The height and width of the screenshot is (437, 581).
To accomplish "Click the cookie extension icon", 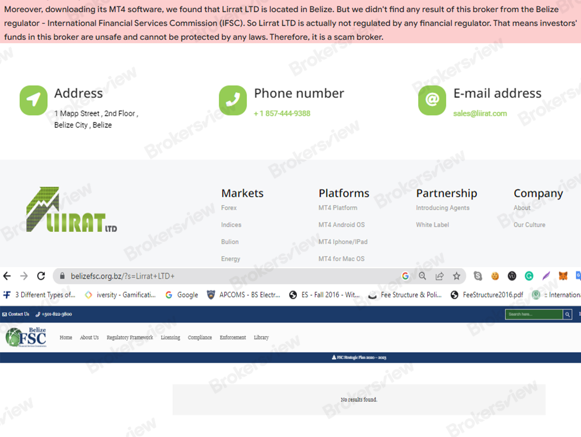I will [495, 276].
